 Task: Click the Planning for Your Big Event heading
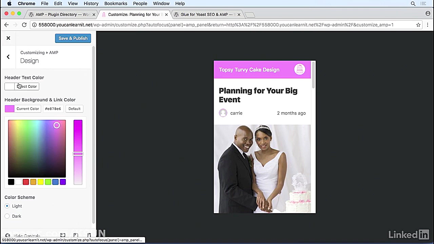pos(258,95)
